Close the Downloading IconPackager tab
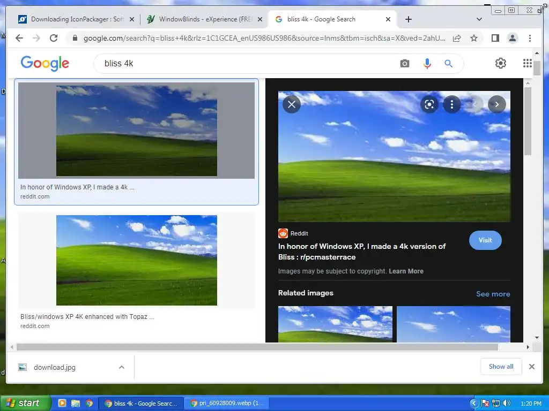549x411 pixels. coord(132,19)
